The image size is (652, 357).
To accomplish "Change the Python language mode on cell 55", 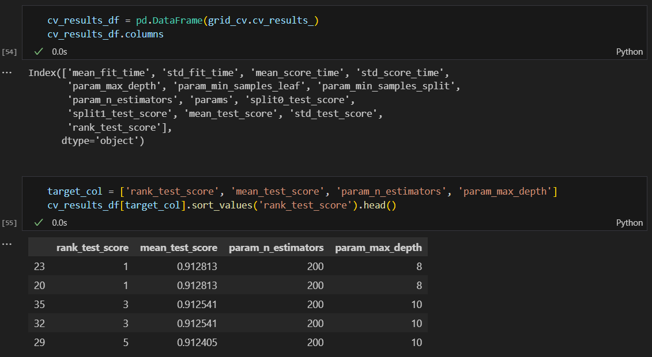I will (629, 222).
